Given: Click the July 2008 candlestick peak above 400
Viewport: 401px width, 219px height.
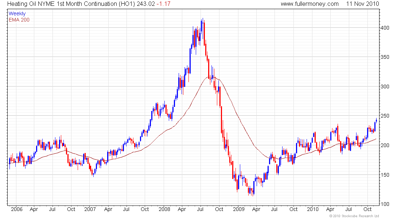Looking at the screenshot, I should tap(203, 23).
